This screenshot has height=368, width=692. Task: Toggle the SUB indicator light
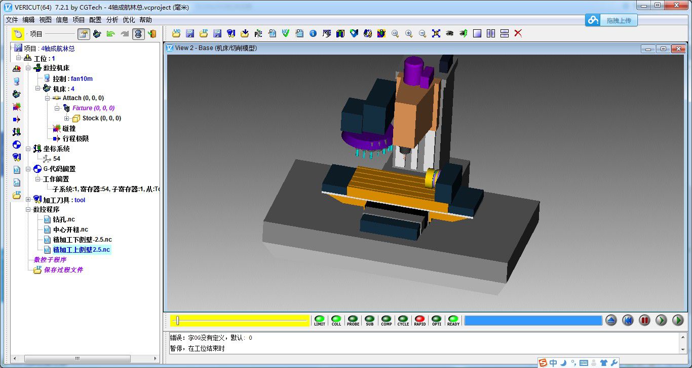pyautogui.click(x=370, y=320)
